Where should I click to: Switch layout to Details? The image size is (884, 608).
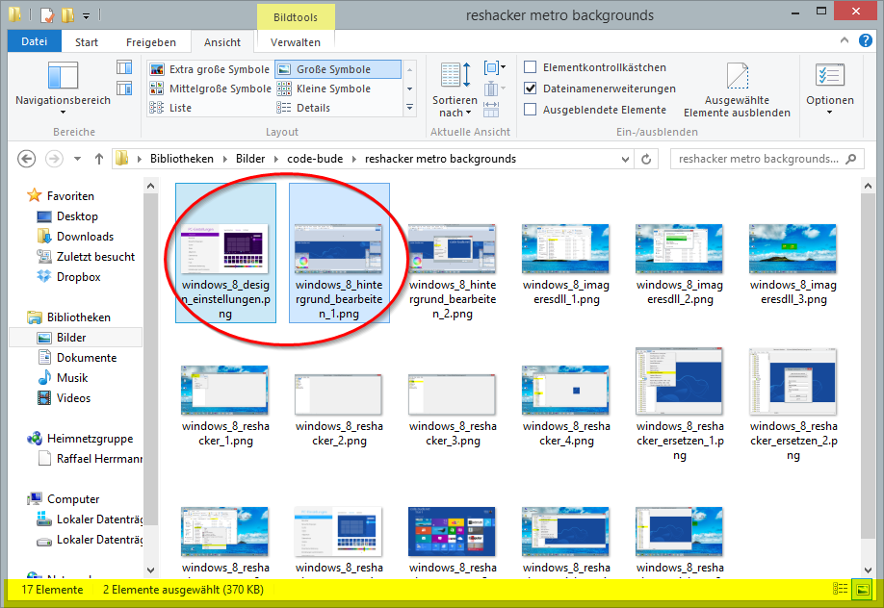[304, 108]
